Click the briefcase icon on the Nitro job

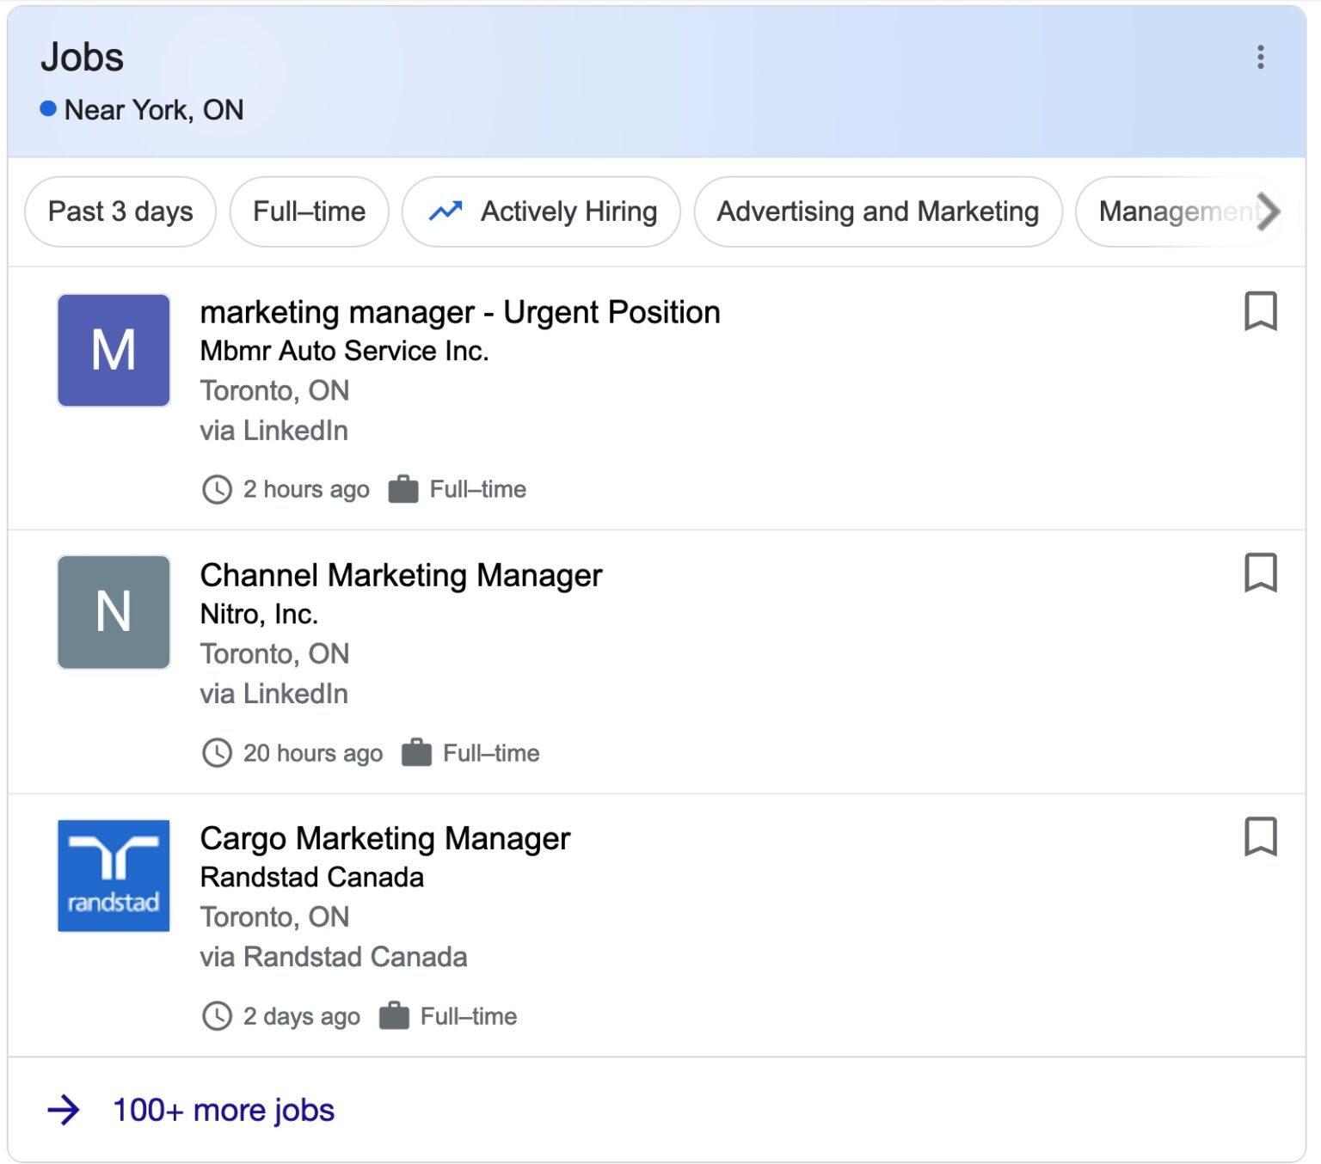tap(417, 752)
